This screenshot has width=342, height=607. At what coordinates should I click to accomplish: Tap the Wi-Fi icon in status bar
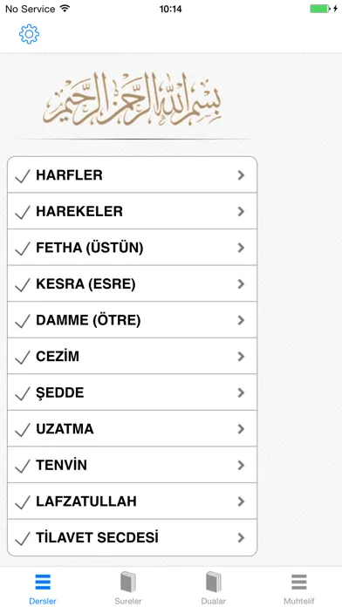(65, 8)
